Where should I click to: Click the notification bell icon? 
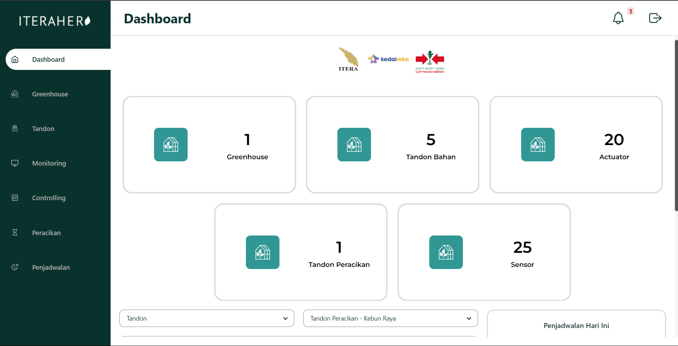click(618, 18)
